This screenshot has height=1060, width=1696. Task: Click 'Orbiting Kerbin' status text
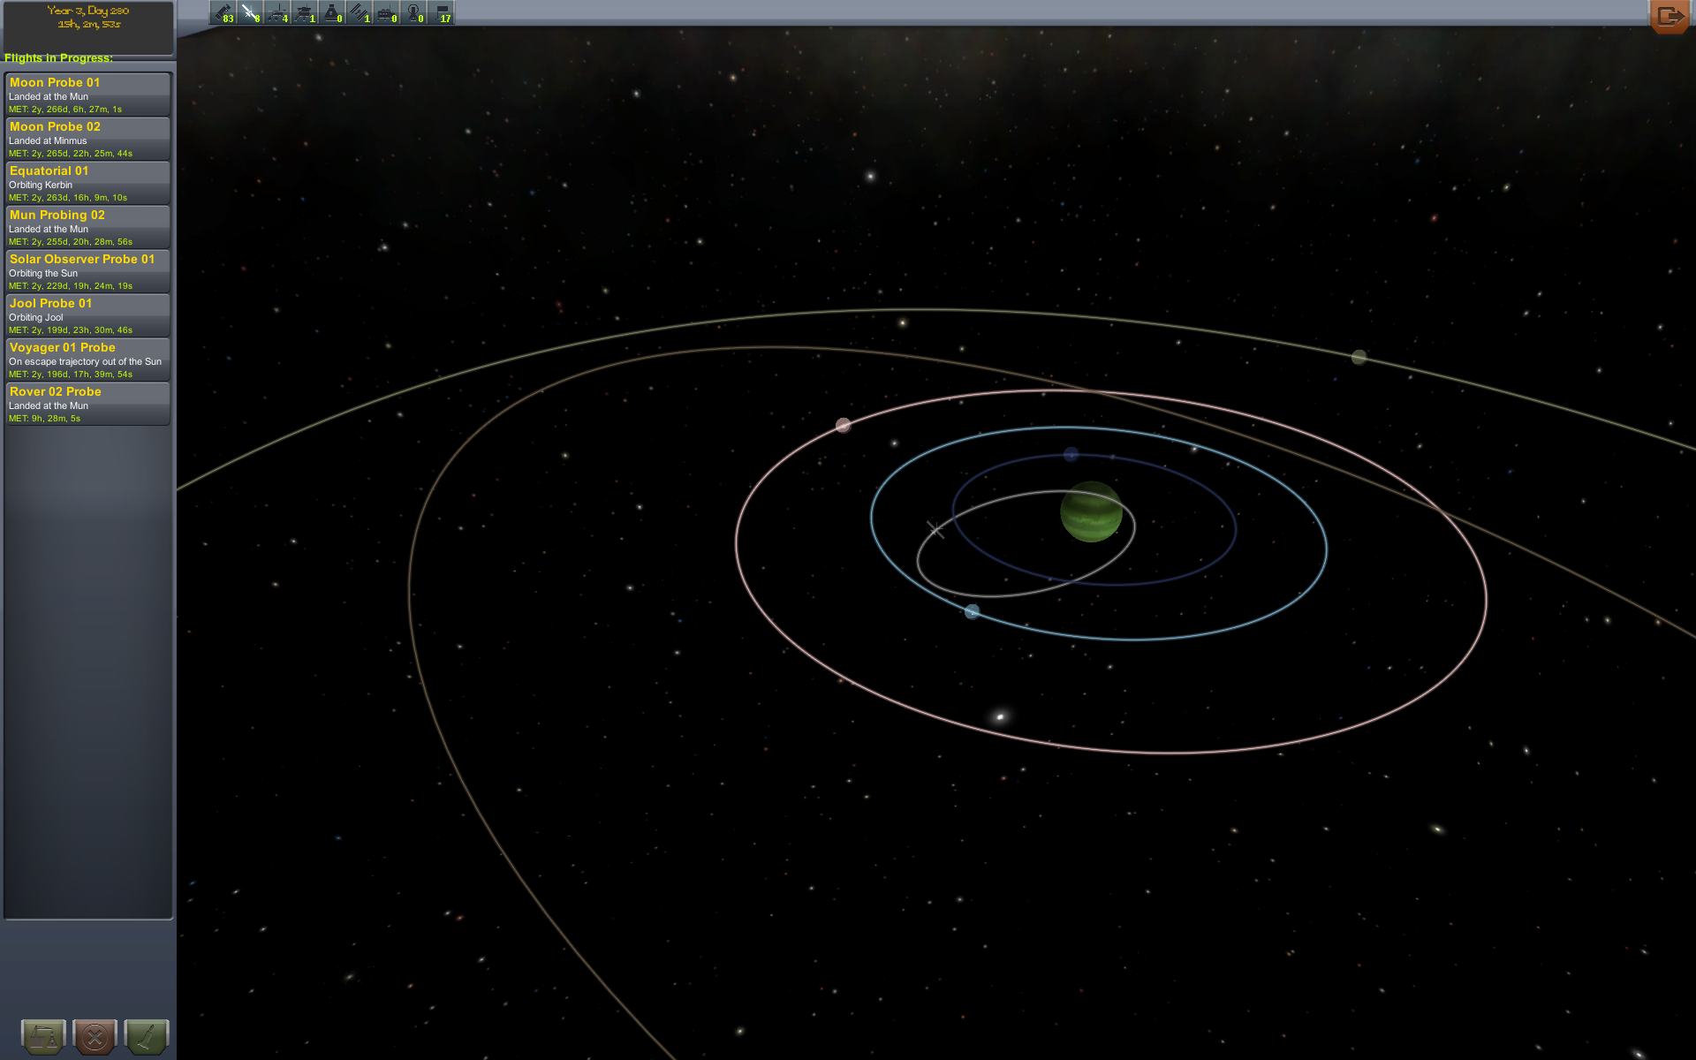tap(41, 185)
